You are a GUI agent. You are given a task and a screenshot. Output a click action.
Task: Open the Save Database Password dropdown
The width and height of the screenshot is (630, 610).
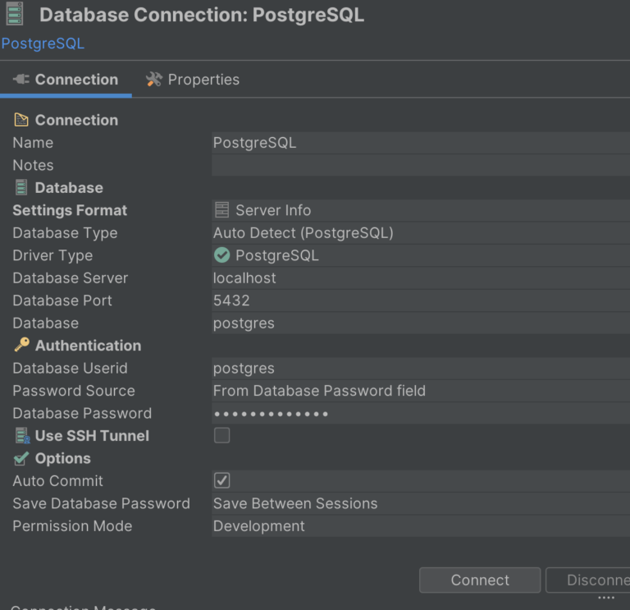(418, 503)
